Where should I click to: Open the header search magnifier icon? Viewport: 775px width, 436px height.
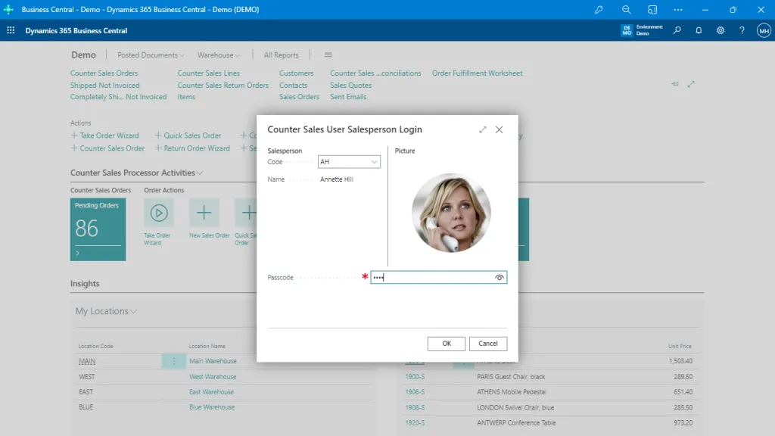tap(677, 30)
